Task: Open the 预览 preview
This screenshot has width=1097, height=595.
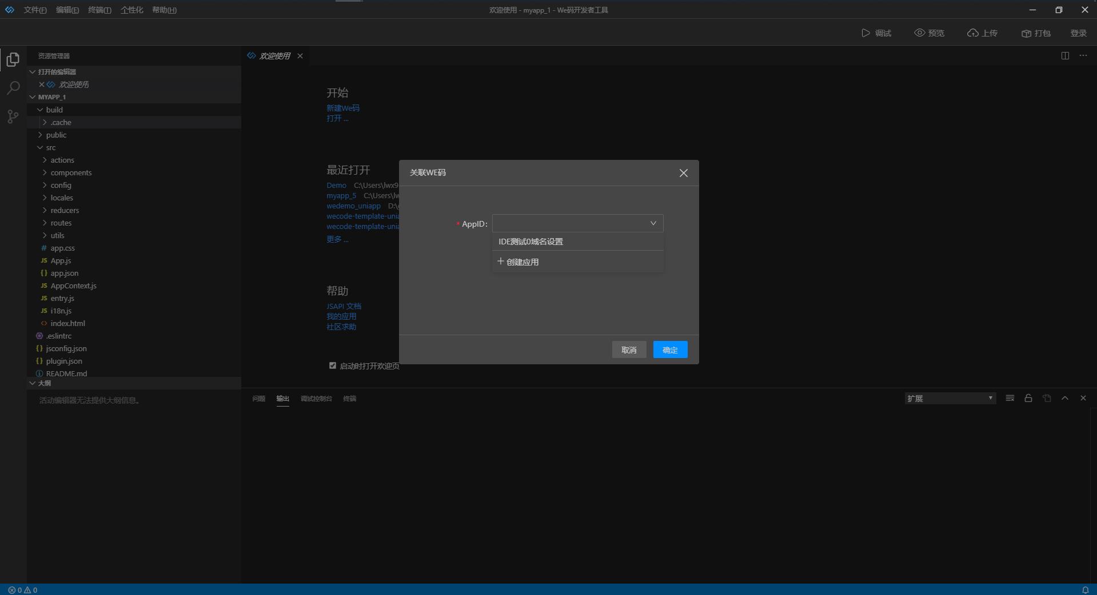Action: click(x=928, y=33)
